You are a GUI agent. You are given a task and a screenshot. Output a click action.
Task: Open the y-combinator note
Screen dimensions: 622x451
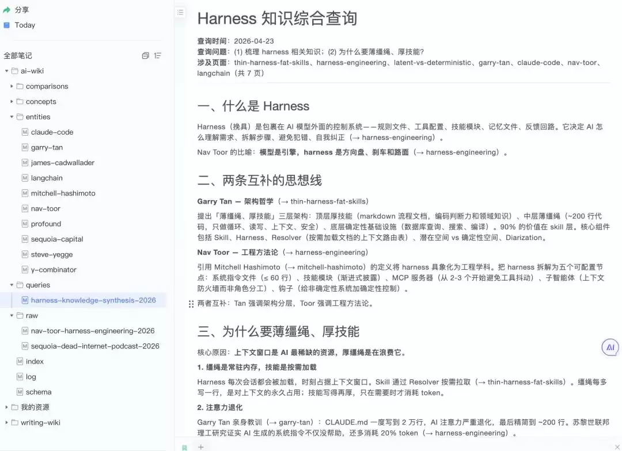pos(54,270)
